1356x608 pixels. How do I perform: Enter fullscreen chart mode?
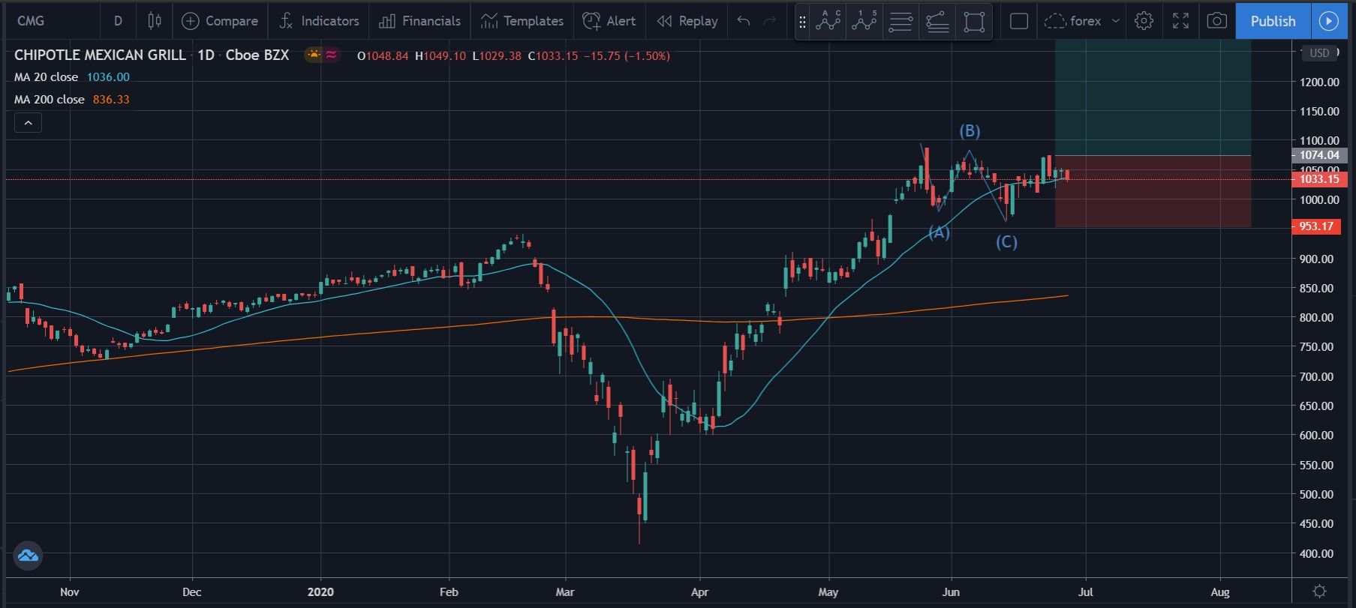click(1180, 21)
